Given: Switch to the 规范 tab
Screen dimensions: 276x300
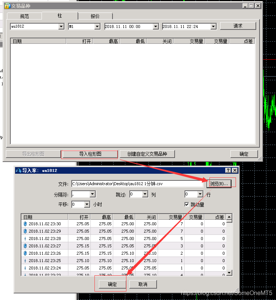Looking at the screenshot, I should (24, 16).
